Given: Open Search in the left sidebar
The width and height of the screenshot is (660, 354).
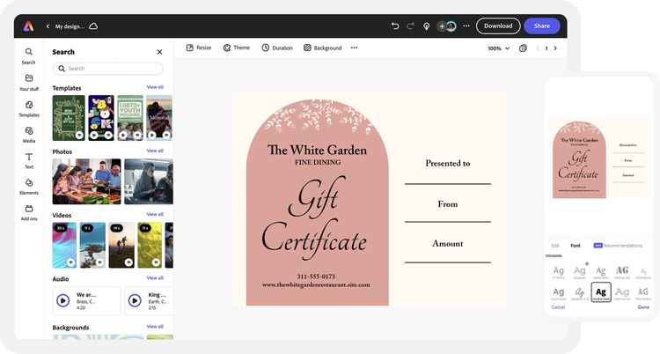Looking at the screenshot, I should pyautogui.click(x=29, y=56).
